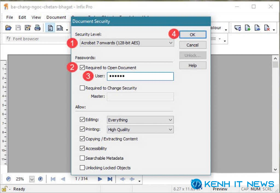This screenshot has width=280, height=193.
Task: Open the alignment options small arrow
Action: (220, 39)
